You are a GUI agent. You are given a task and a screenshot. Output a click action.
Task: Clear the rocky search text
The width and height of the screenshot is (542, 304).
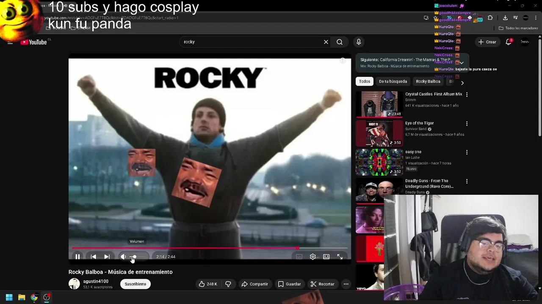click(326, 42)
